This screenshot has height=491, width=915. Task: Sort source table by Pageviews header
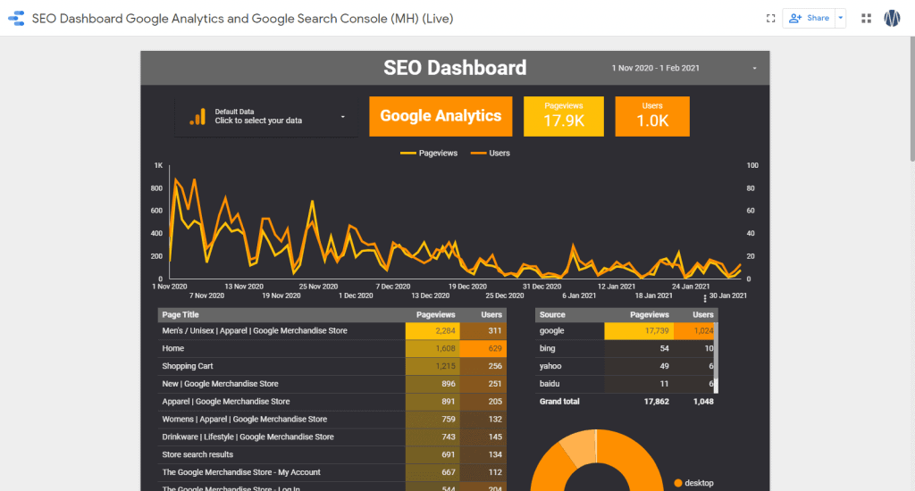click(649, 315)
